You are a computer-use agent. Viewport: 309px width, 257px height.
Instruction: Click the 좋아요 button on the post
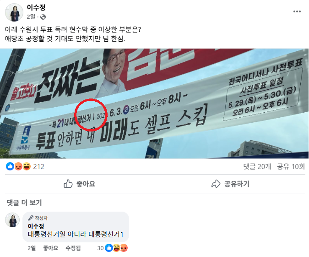coord(80,184)
